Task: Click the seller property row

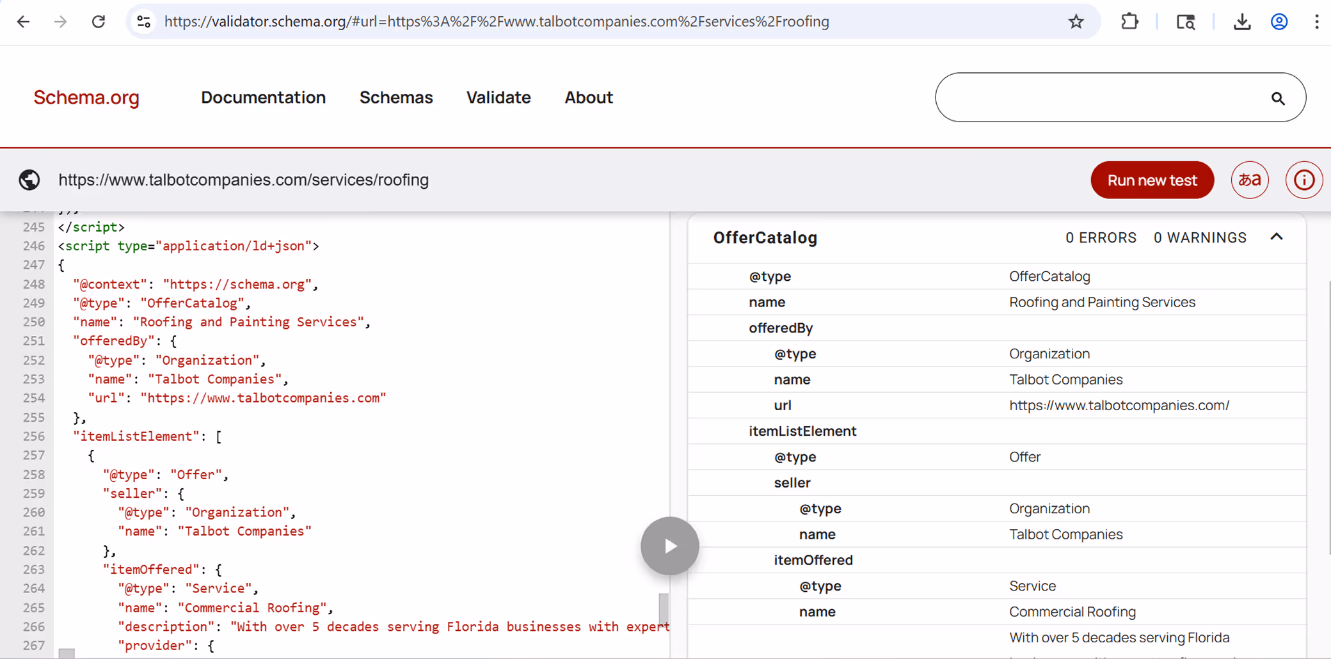Action: pos(996,482)
